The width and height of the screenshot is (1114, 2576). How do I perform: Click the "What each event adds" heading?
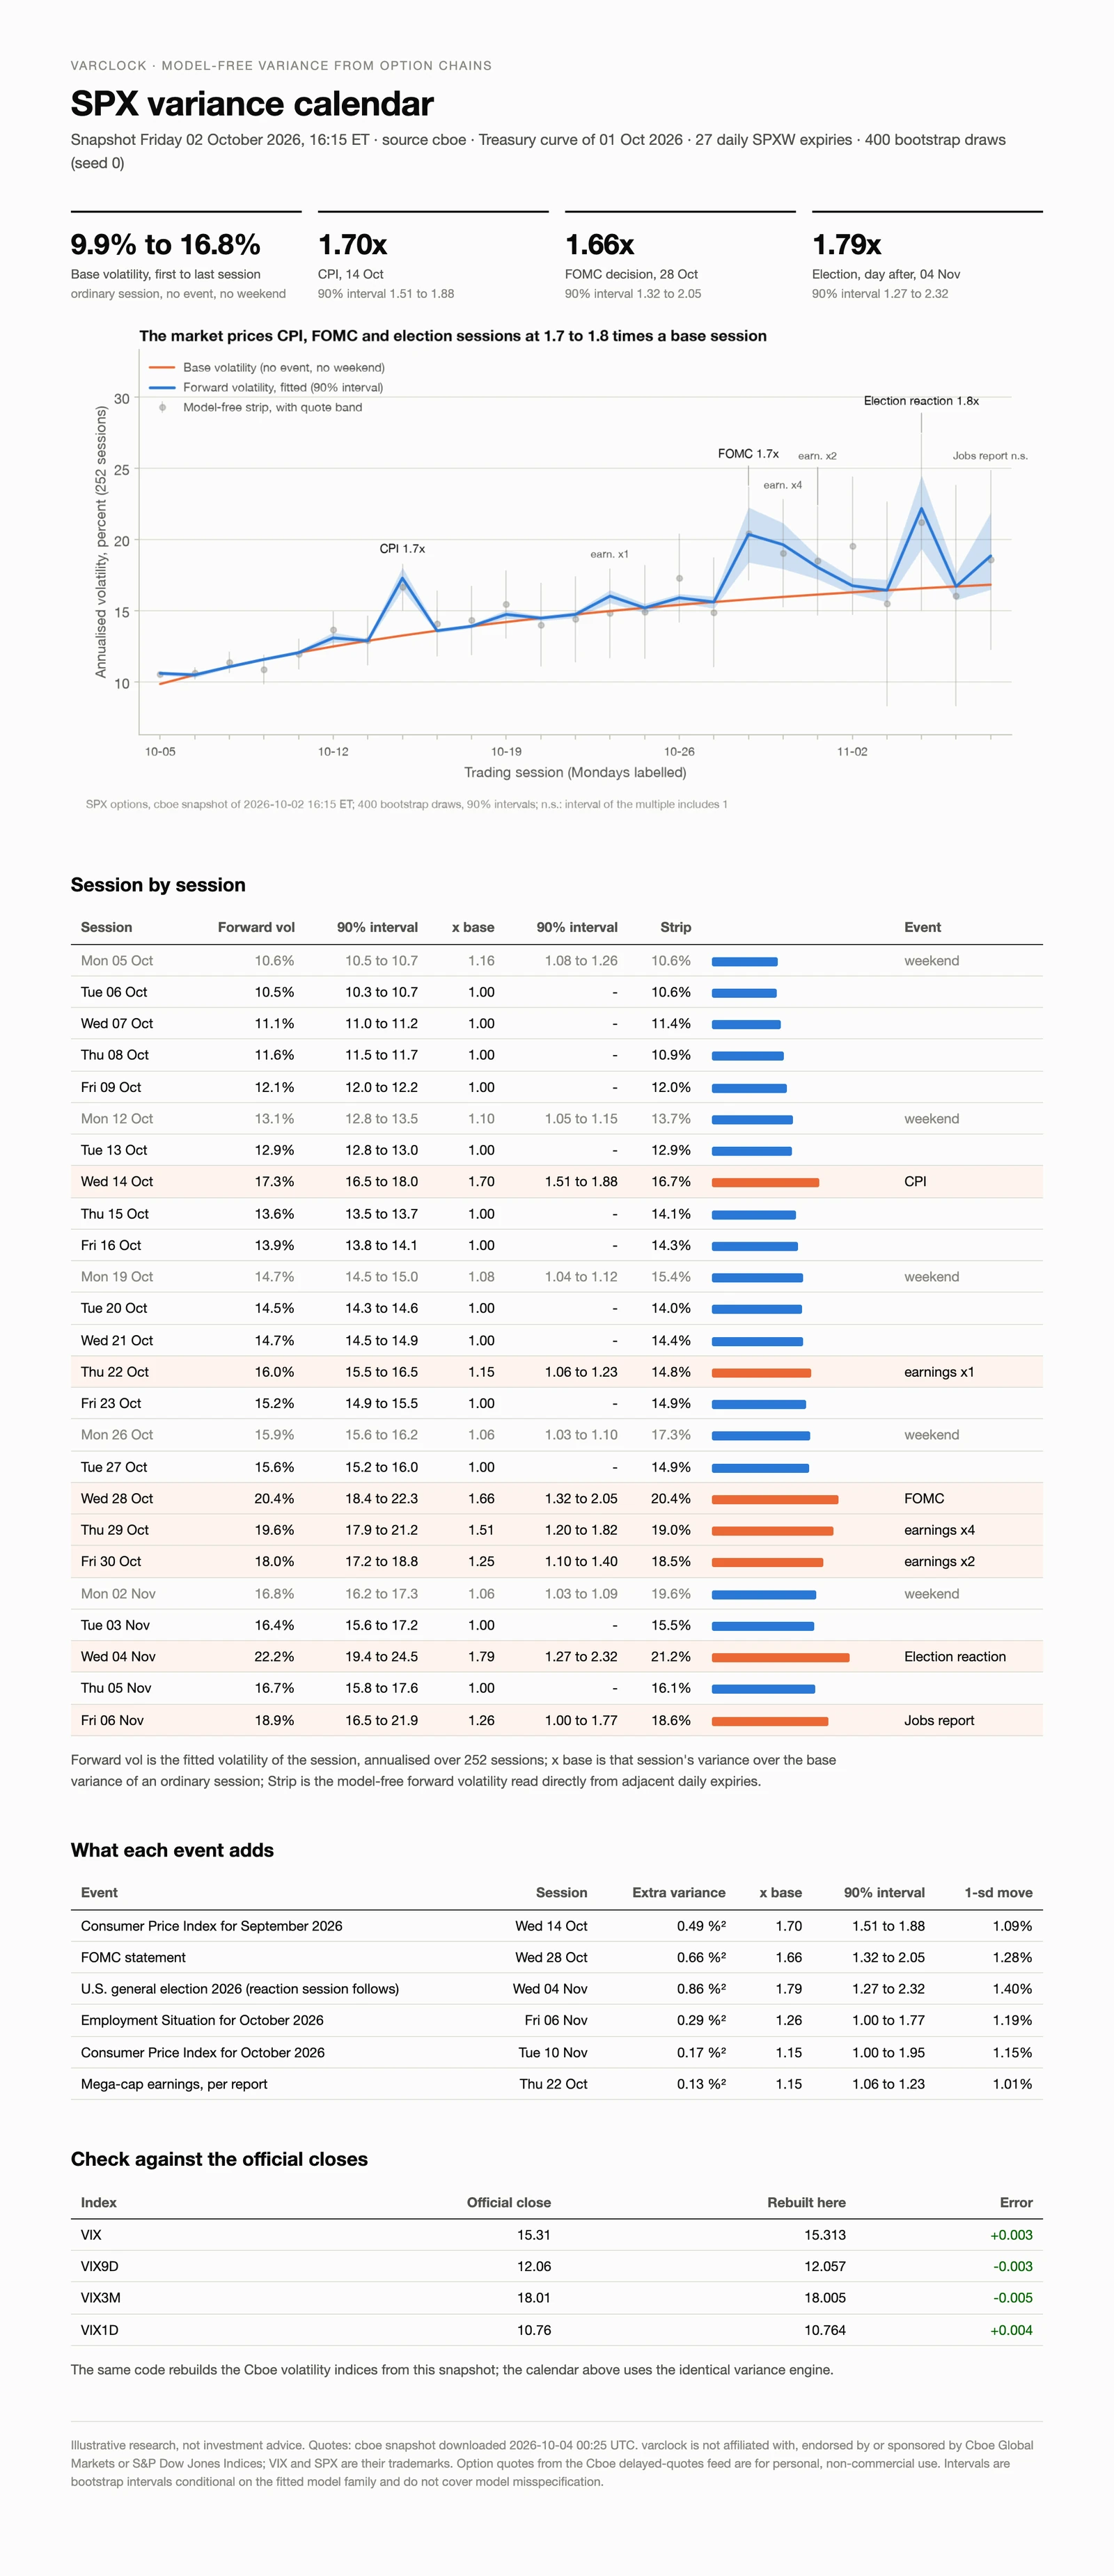point(172,1850)
